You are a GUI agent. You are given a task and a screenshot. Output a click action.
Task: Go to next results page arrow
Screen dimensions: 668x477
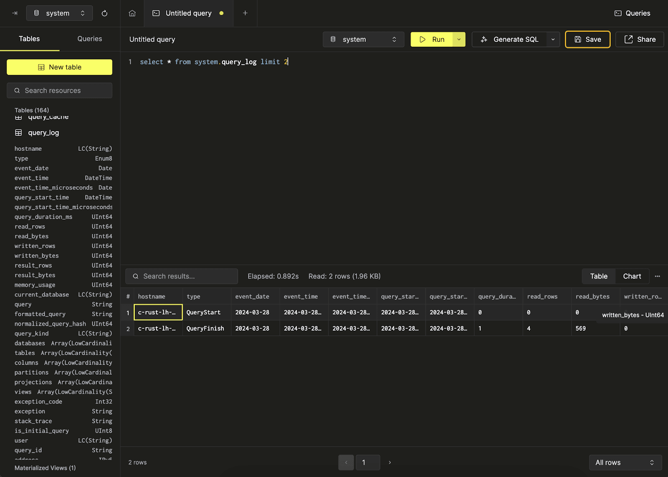point(390,462)
